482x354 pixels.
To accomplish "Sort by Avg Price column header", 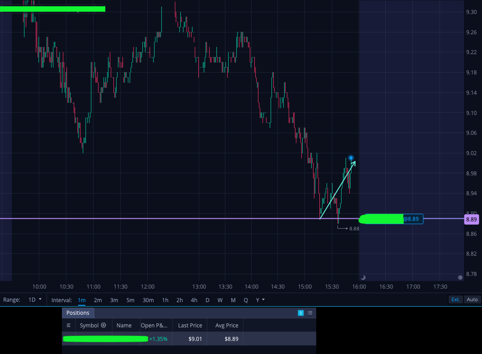I will (x=227, y=326).
